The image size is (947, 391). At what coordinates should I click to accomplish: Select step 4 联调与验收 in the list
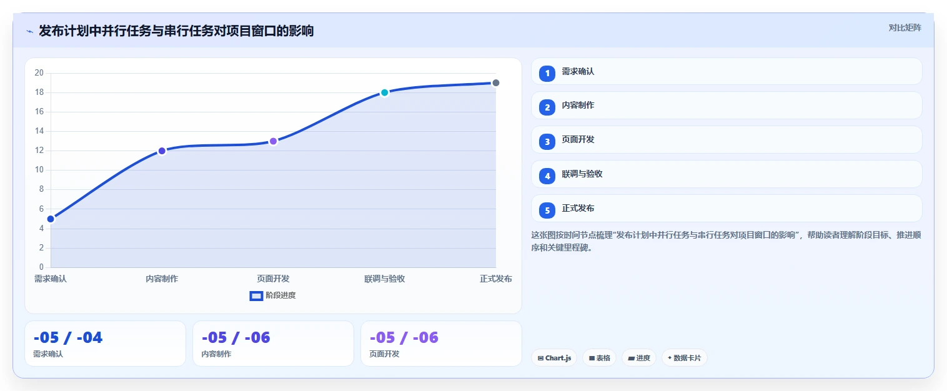click(726, 174)
